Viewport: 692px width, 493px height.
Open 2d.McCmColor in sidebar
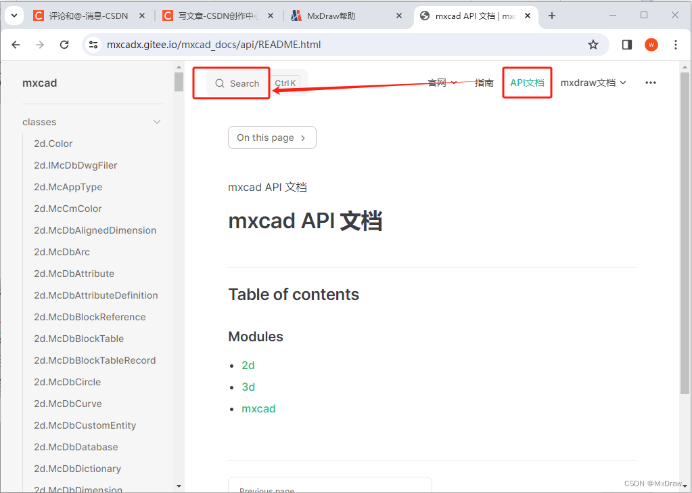[x=68, y=209]
